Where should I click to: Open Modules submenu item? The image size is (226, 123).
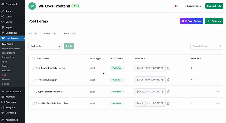6,71
